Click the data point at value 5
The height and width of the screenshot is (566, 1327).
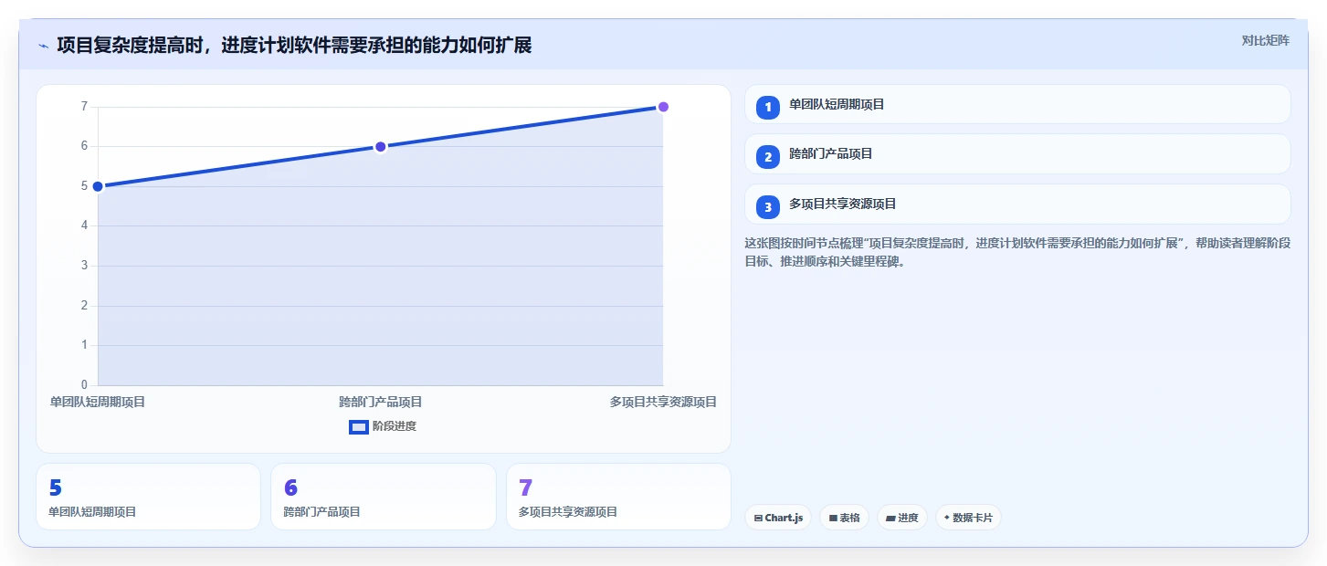click(x=98, y=186)
